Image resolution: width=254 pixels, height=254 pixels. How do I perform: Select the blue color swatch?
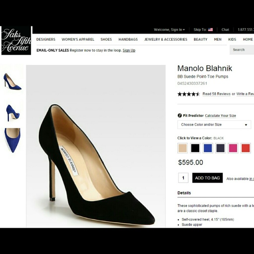(x=208, y=148)
